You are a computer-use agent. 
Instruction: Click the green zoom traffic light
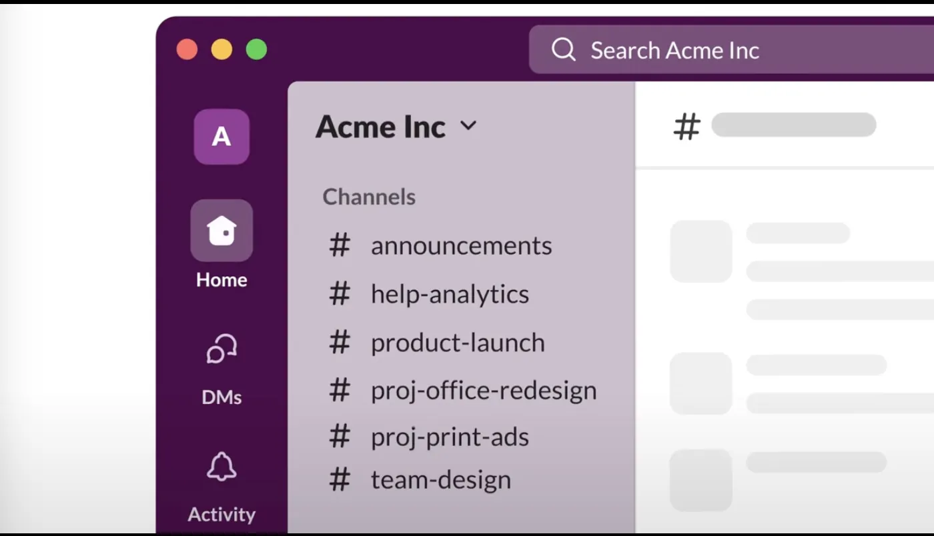256,49
